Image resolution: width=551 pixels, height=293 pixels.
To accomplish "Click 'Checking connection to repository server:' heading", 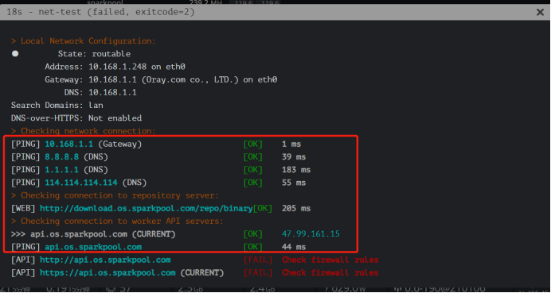I will (119, 195).
